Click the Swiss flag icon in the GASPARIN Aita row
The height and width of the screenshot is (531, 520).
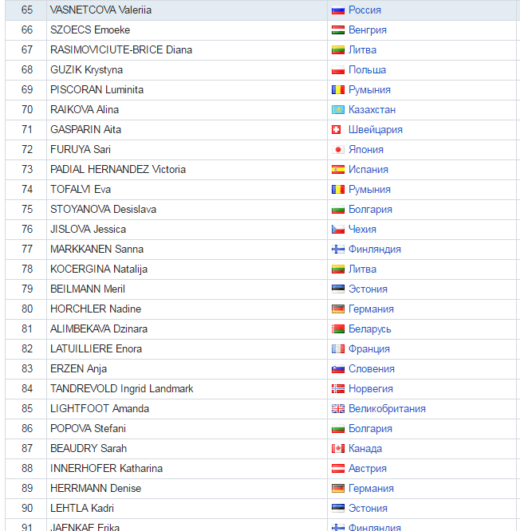[x=336, y=130]
